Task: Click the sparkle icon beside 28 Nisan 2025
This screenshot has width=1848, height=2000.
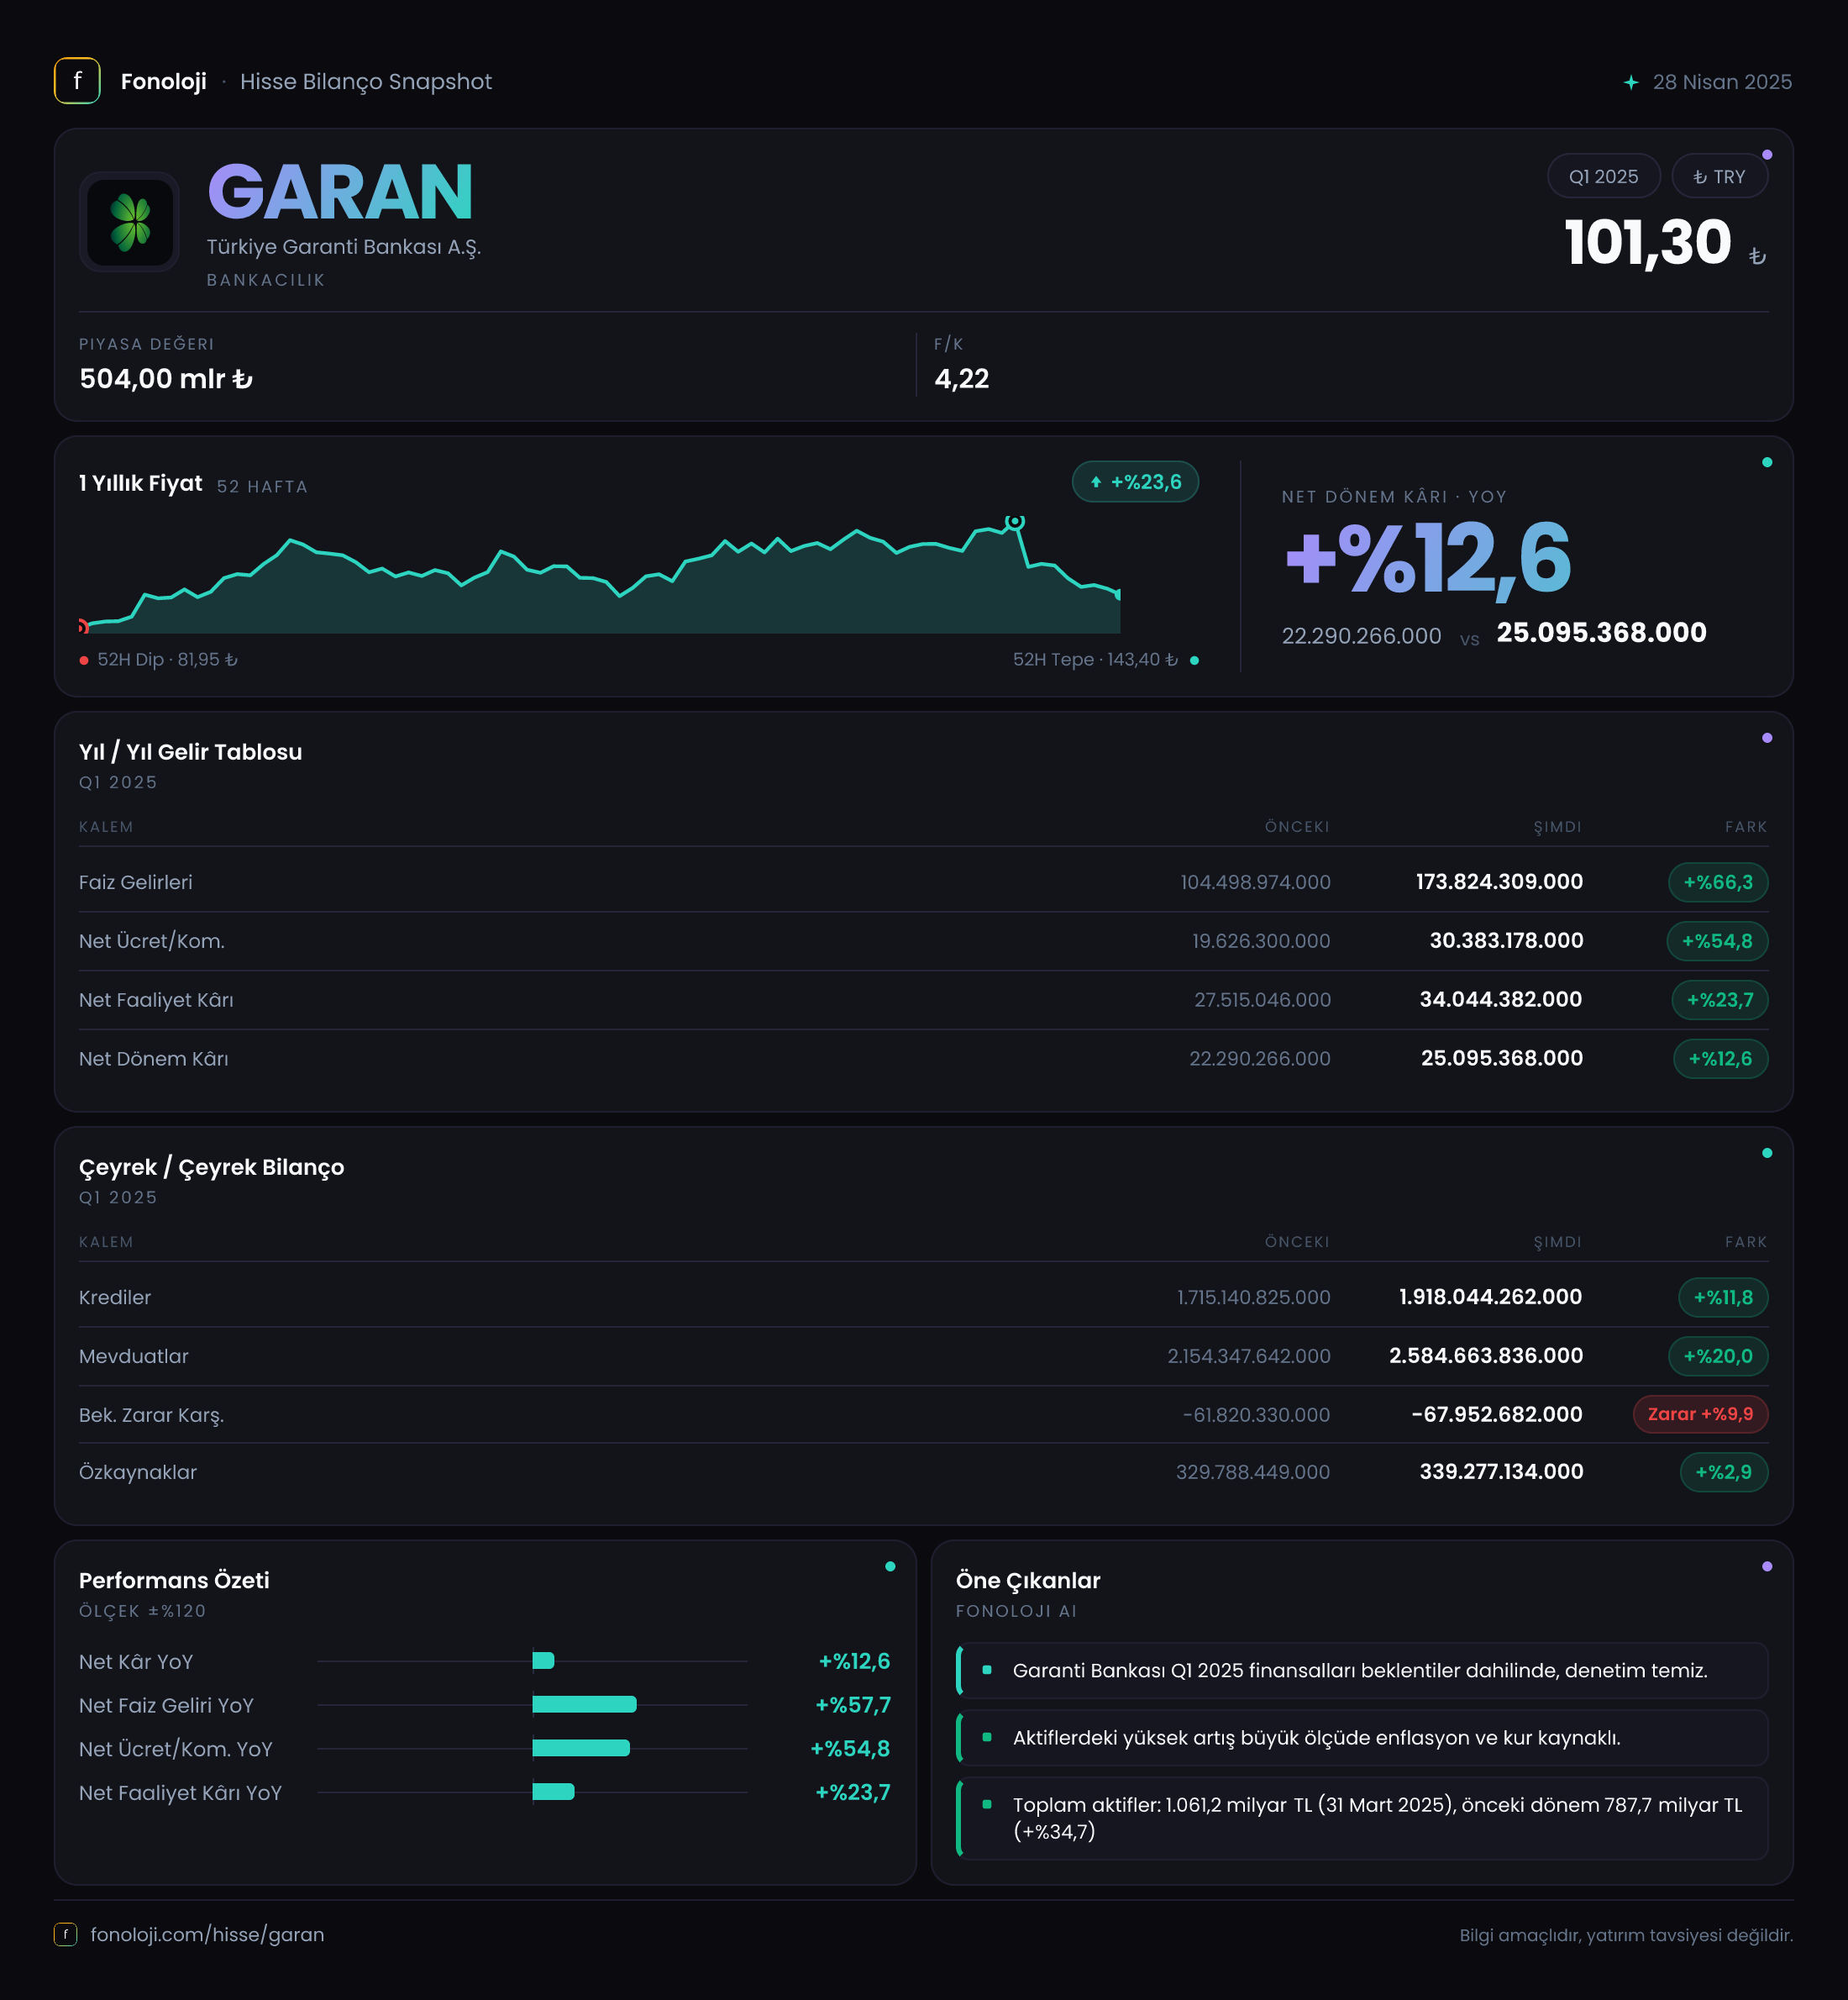Action: click(x=1631, y=82)
